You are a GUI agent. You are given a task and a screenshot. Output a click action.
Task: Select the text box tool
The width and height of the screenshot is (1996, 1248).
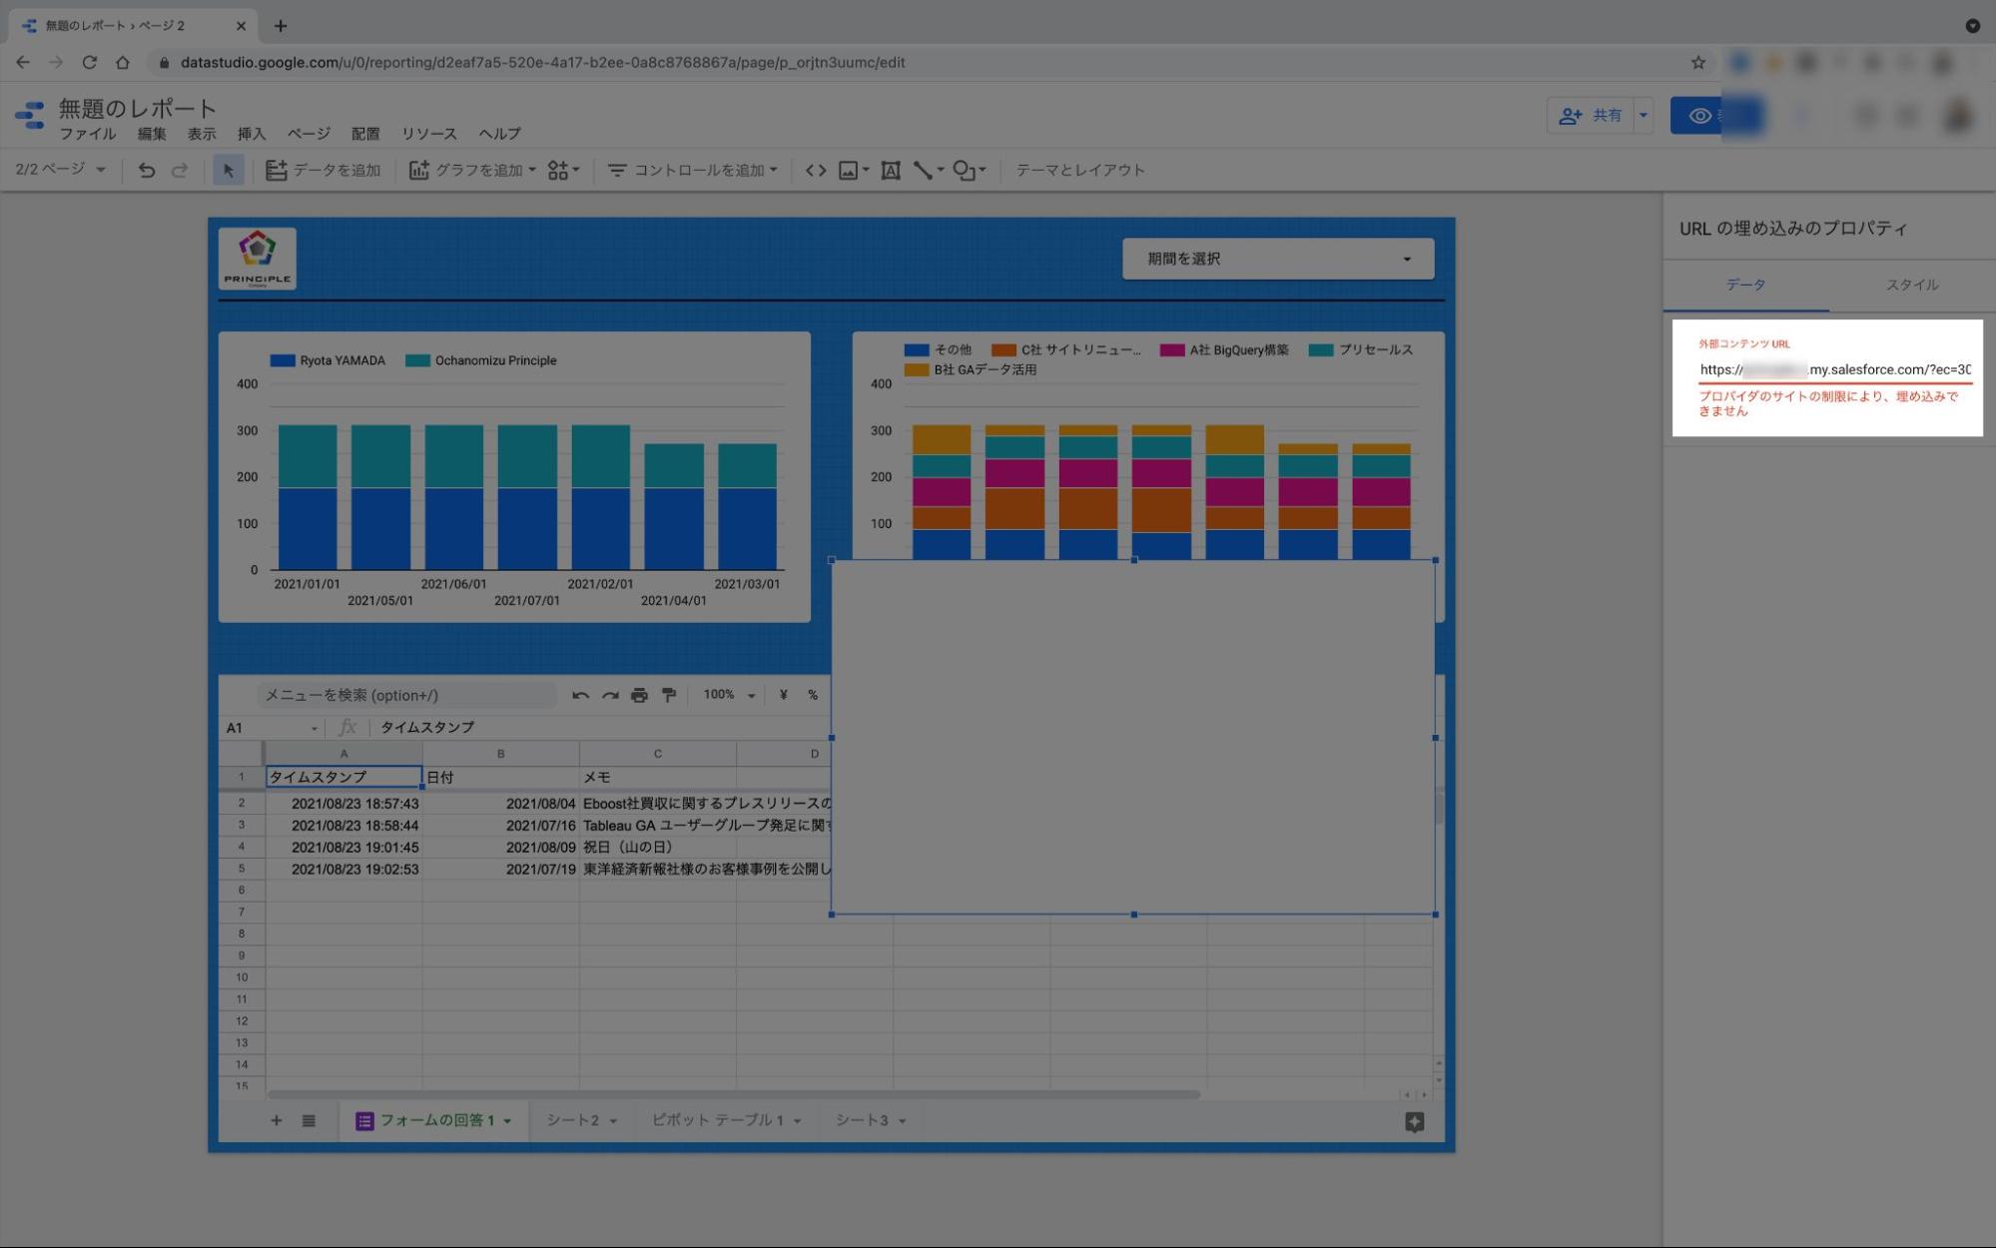(x=891, y=171)
